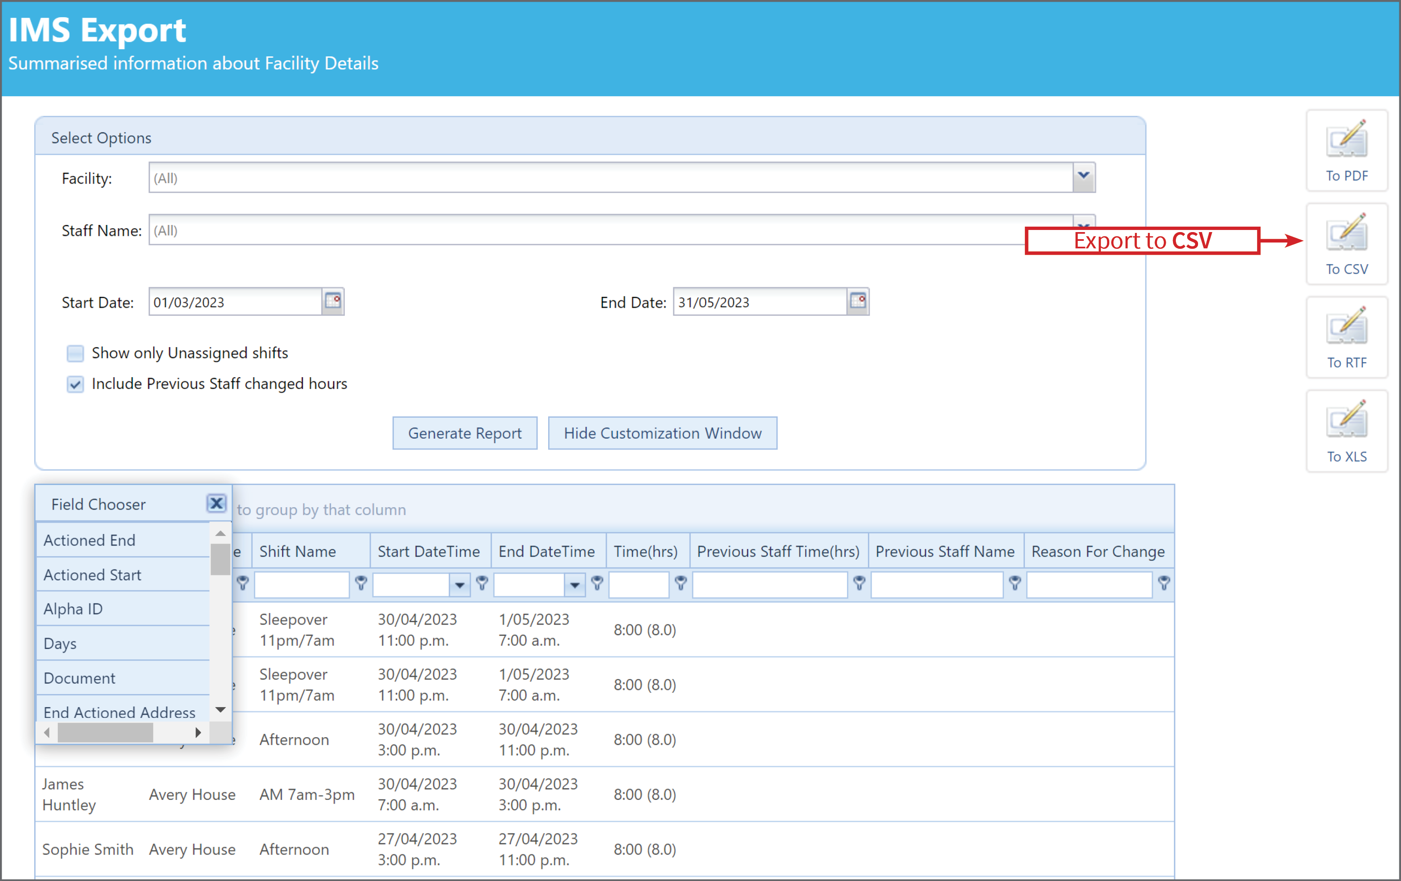The width and height of the screenshot is (1401, 881).
Task: Click Field Chooser scroll down arrow
Action: [220, 710]
